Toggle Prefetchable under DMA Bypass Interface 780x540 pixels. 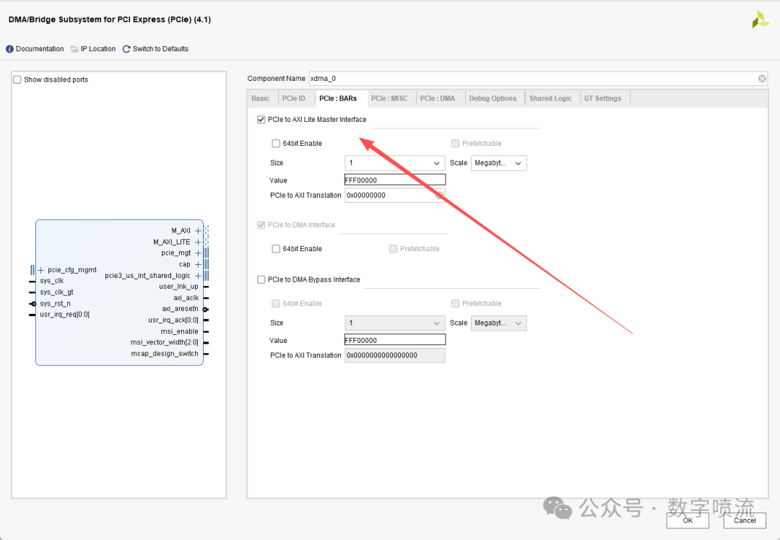(455, 304)
